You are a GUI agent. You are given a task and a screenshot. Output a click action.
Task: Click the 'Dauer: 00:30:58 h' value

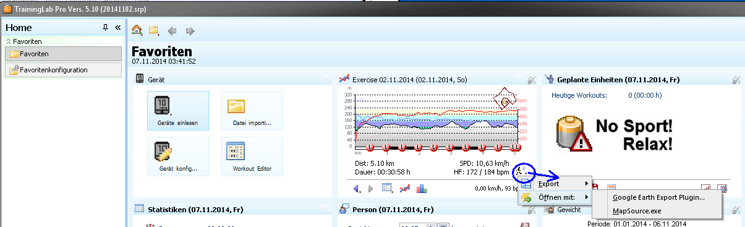[x=383, y=171]
